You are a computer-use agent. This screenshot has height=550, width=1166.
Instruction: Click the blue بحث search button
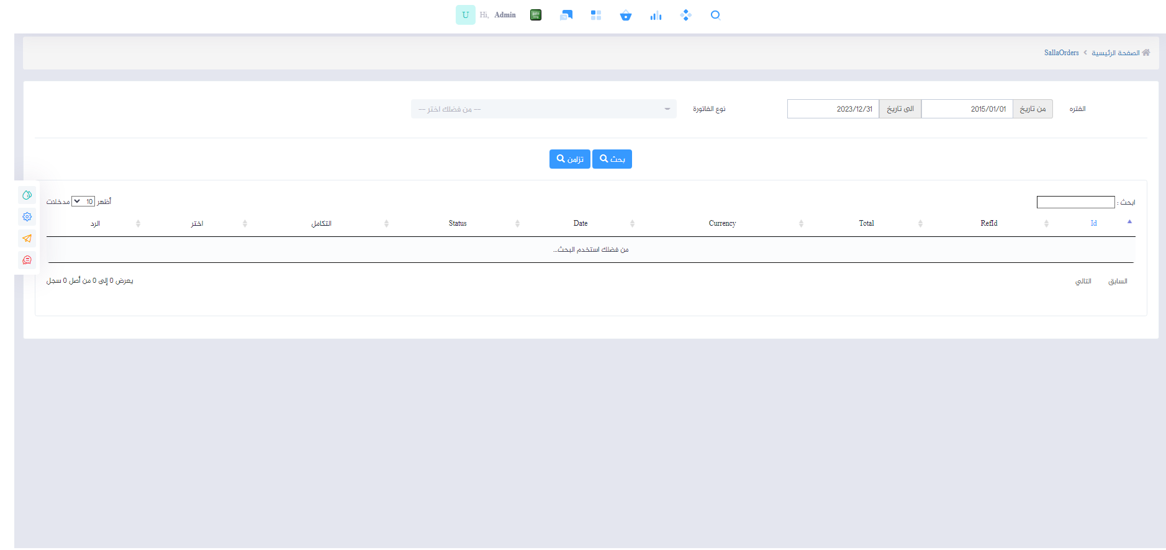[612, 159]
